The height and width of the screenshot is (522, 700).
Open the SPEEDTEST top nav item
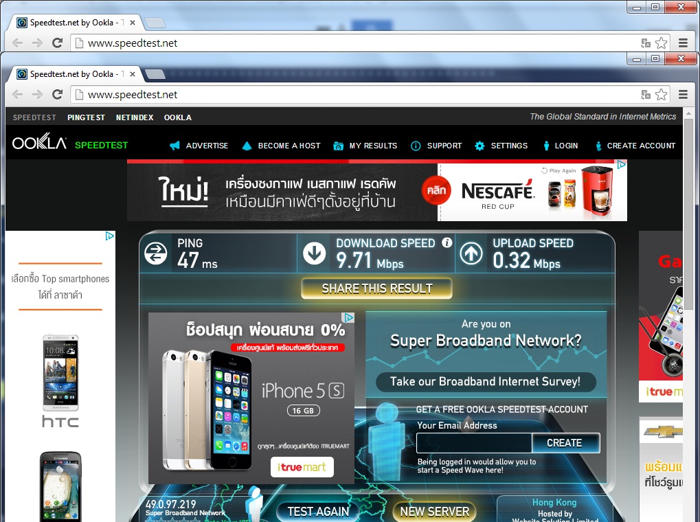[34, 117]
